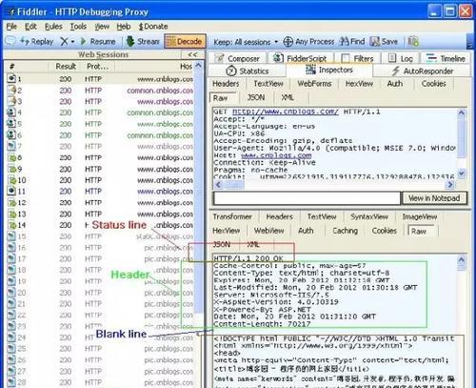
Task: Open the Edit menu
Action: [30, 27]
